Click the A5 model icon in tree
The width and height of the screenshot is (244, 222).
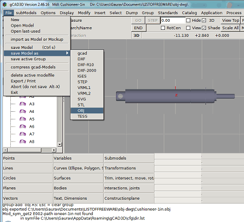click(23, 119)
